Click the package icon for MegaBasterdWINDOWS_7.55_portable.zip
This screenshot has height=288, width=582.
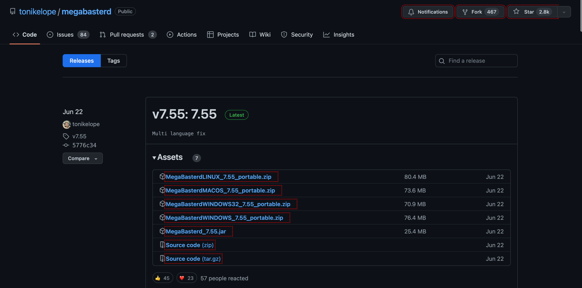pos(162,218)
